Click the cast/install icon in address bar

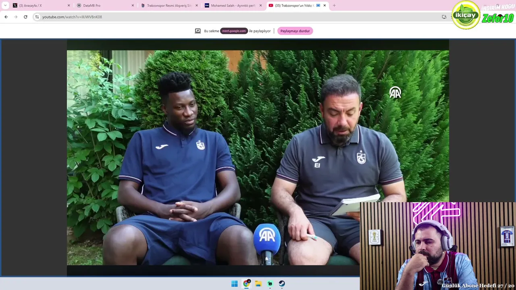(444, 17)
